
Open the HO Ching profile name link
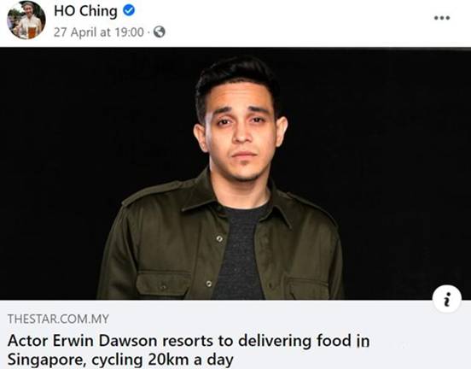tap(85, 11)
